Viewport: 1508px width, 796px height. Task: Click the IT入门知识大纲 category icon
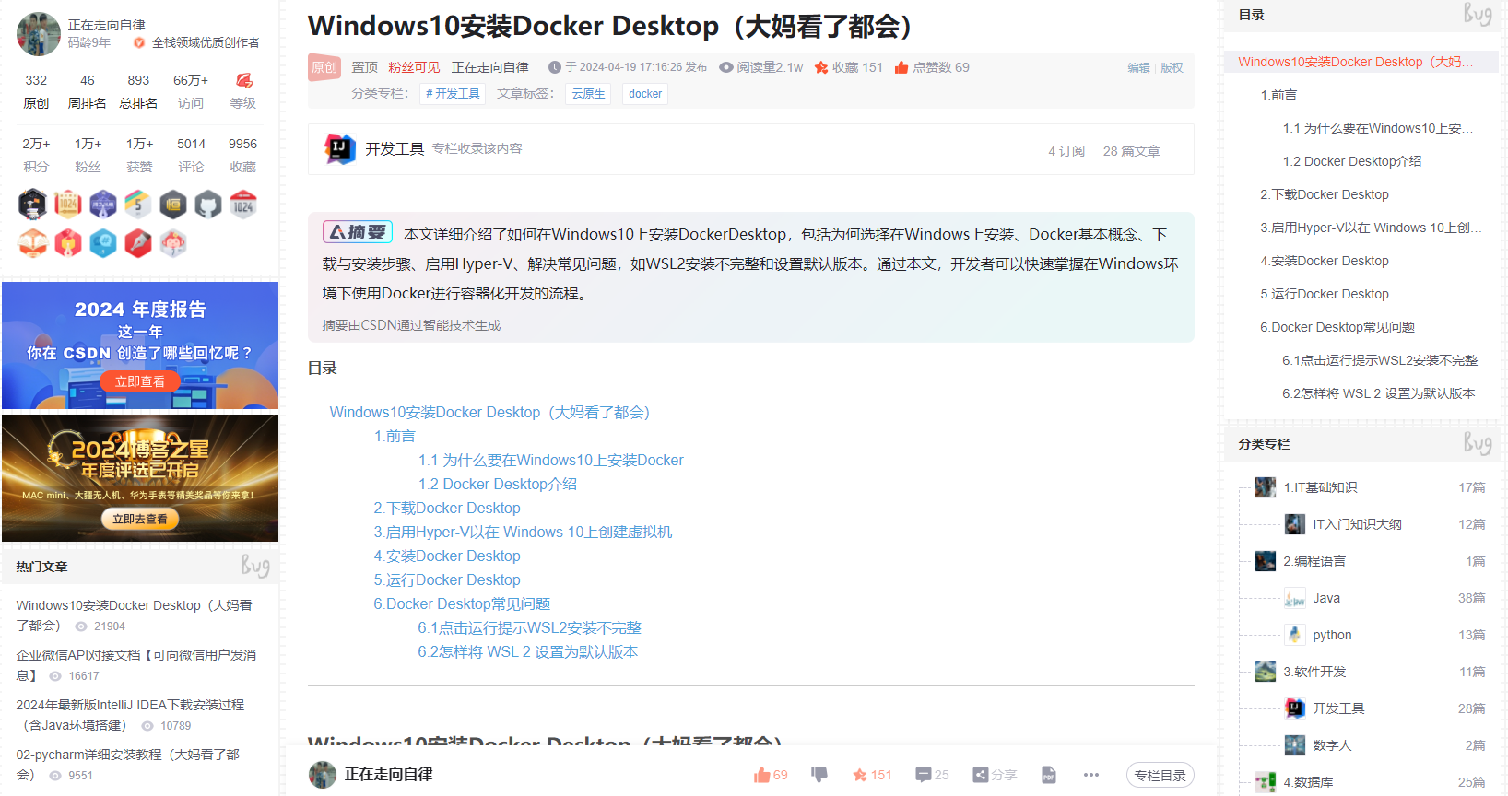point(1295,524)
